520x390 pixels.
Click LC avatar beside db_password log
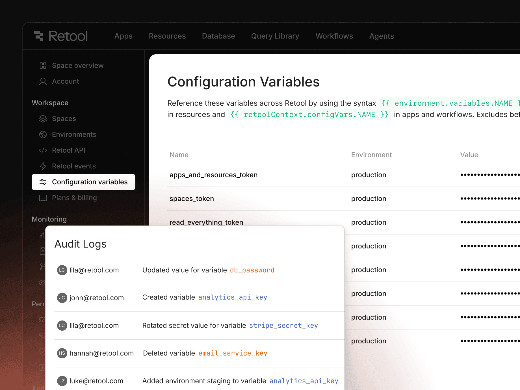tap(62, 270)
